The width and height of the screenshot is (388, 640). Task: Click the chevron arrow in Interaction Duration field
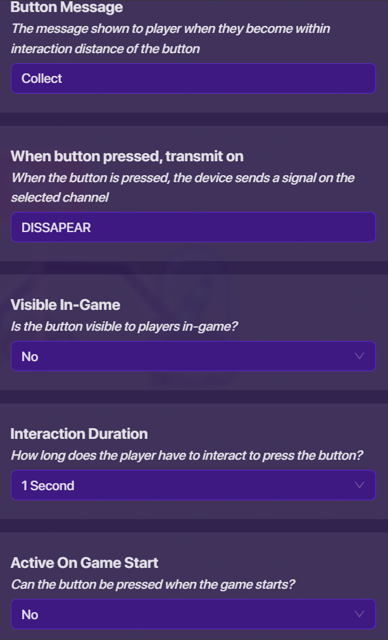pyautogui.click(x=360, y=486)
